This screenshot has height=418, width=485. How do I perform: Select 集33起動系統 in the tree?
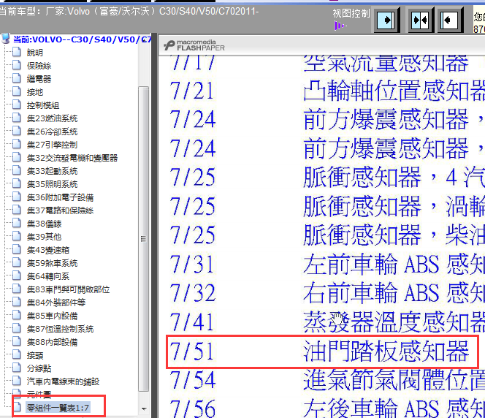click(52, 171)
